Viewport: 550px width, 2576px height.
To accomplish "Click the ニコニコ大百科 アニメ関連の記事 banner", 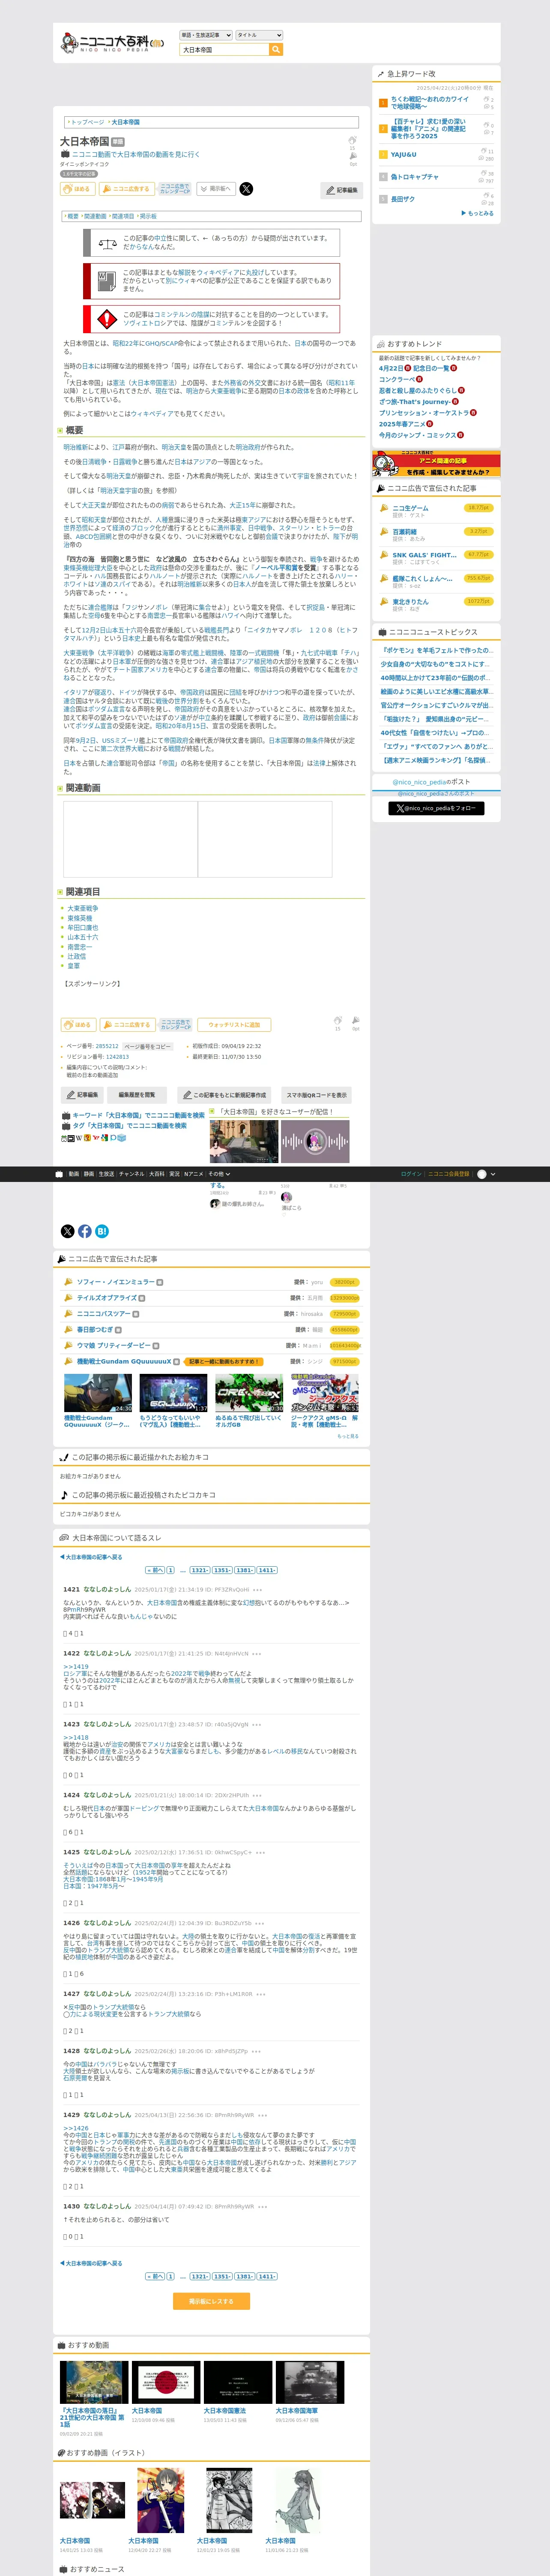I will [436, 465].
